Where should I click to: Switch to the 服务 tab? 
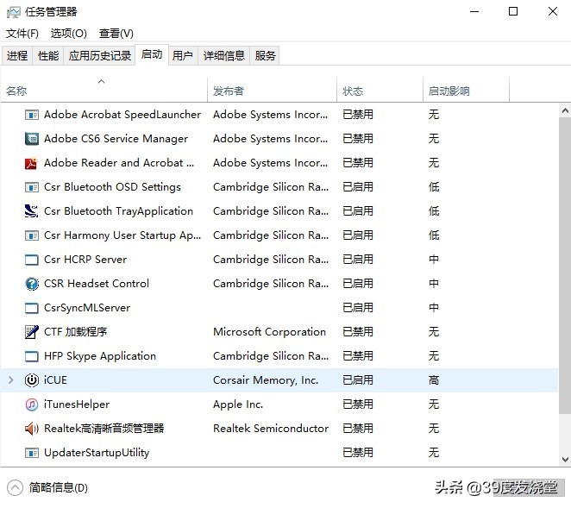point(265,56)
